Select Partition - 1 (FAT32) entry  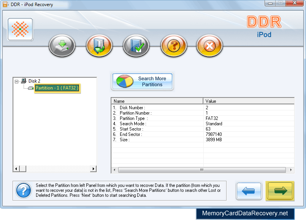(57, 88)
